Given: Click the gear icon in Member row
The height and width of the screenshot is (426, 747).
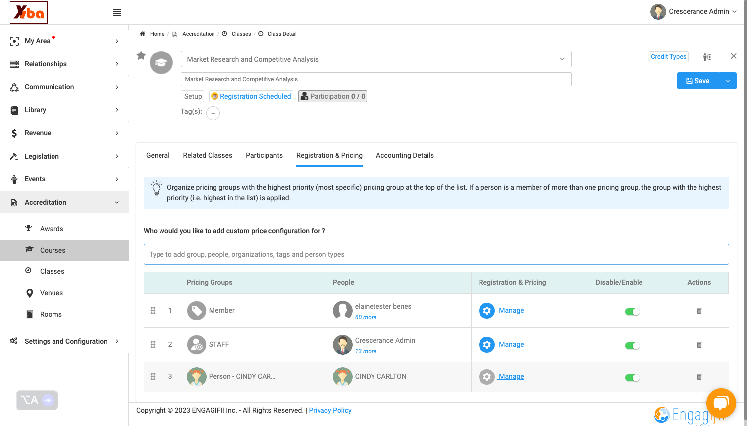Looking at the screenshot, I should (487, 311).
